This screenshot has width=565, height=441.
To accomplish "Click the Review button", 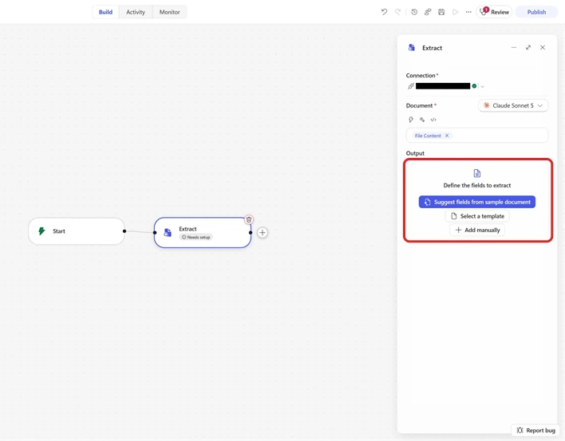I will [x=495, y=12].
